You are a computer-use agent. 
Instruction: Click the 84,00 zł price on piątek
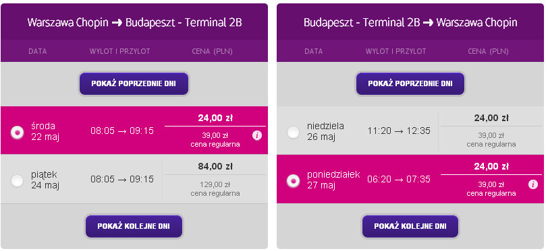click(x=215, y=167)
